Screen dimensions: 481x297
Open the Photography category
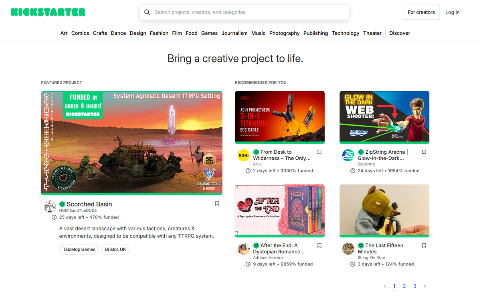click(285, 33)
